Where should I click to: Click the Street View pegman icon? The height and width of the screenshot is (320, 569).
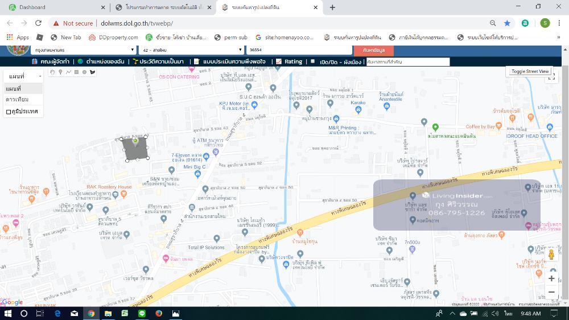(551, 255)
